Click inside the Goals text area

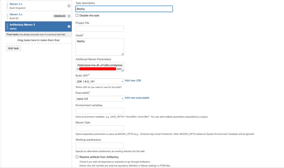[100, 47]
